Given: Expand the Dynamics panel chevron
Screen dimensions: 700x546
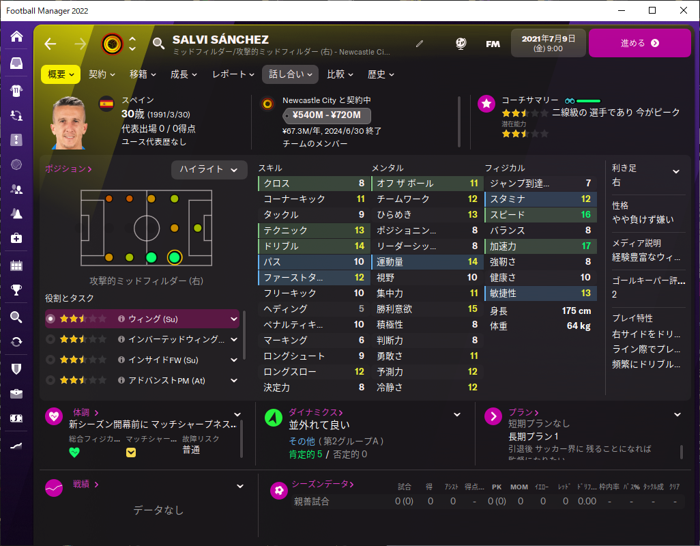Looking at the screenshot, I should 457,415.
